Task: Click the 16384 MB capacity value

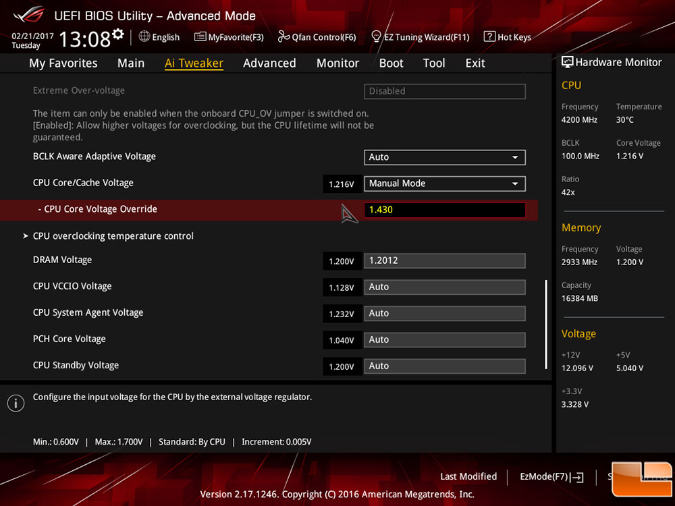Action: (579, 299)
